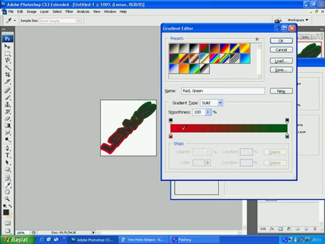The image size is (325, 244).
Task: Select the Hand tool
Action: (7, 192)
